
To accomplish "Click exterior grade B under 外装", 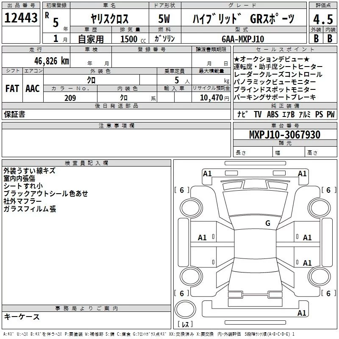I will pos(316,39).
